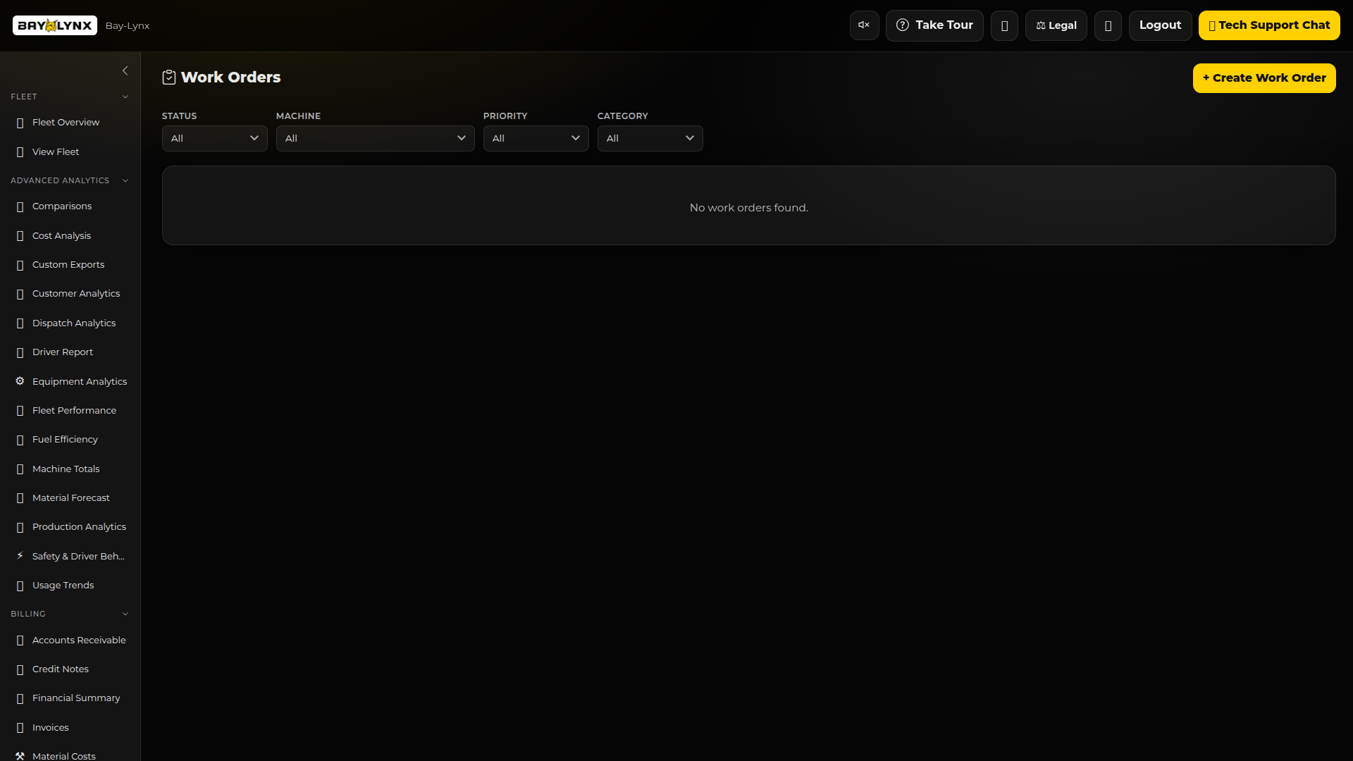Screen dimensions: 1353x761
Task: Click the Work Orders clipboard icon
Action: (x=169, y=78)
